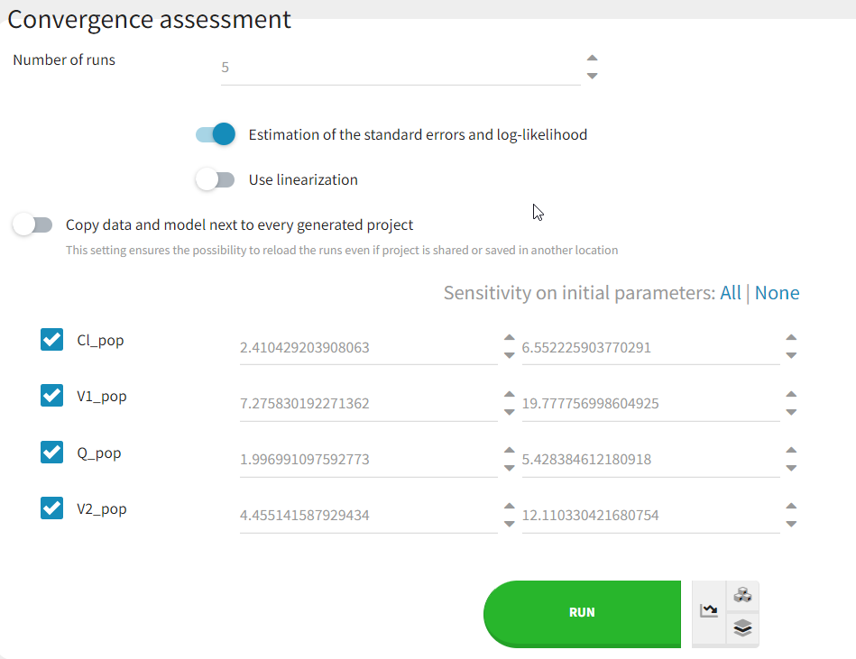Click the Number of runs input field
The width and height of the screenshot is (856, 659).
tap(400, 68)
